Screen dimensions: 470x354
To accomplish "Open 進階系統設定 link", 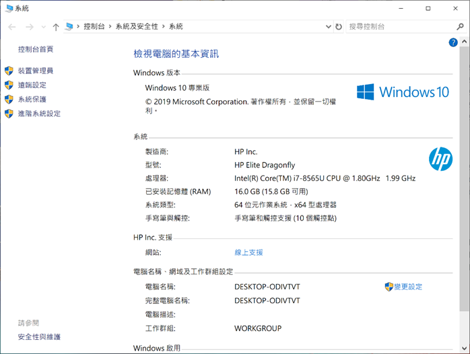I will [x=39, y=113].
